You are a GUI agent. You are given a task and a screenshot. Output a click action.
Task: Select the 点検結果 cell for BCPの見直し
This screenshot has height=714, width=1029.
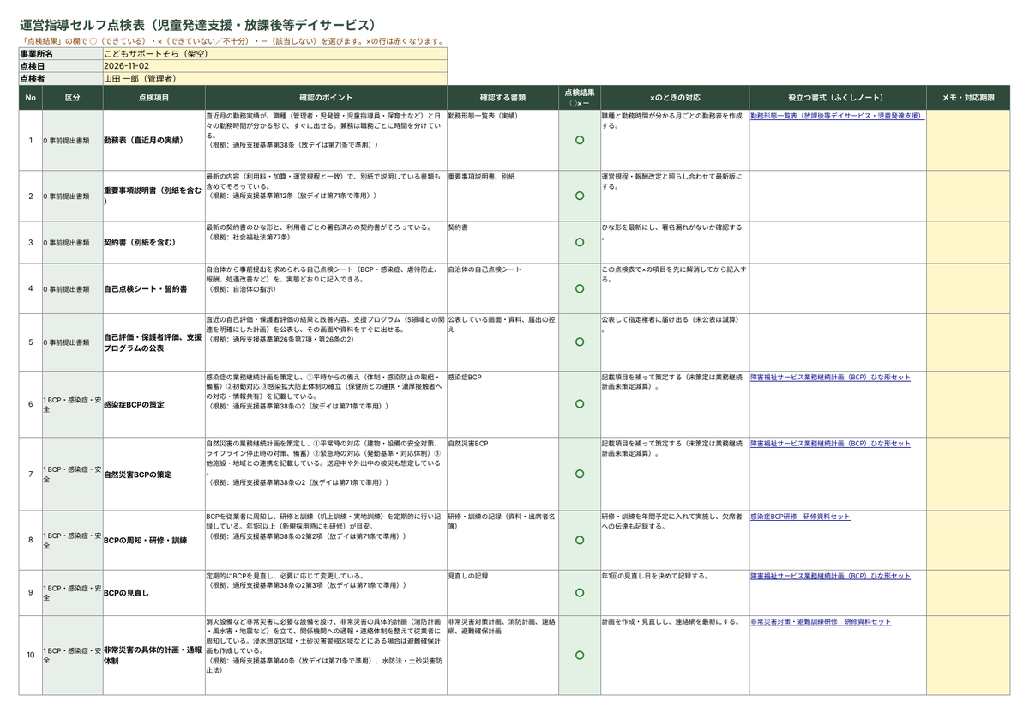[x=580, y=592]
